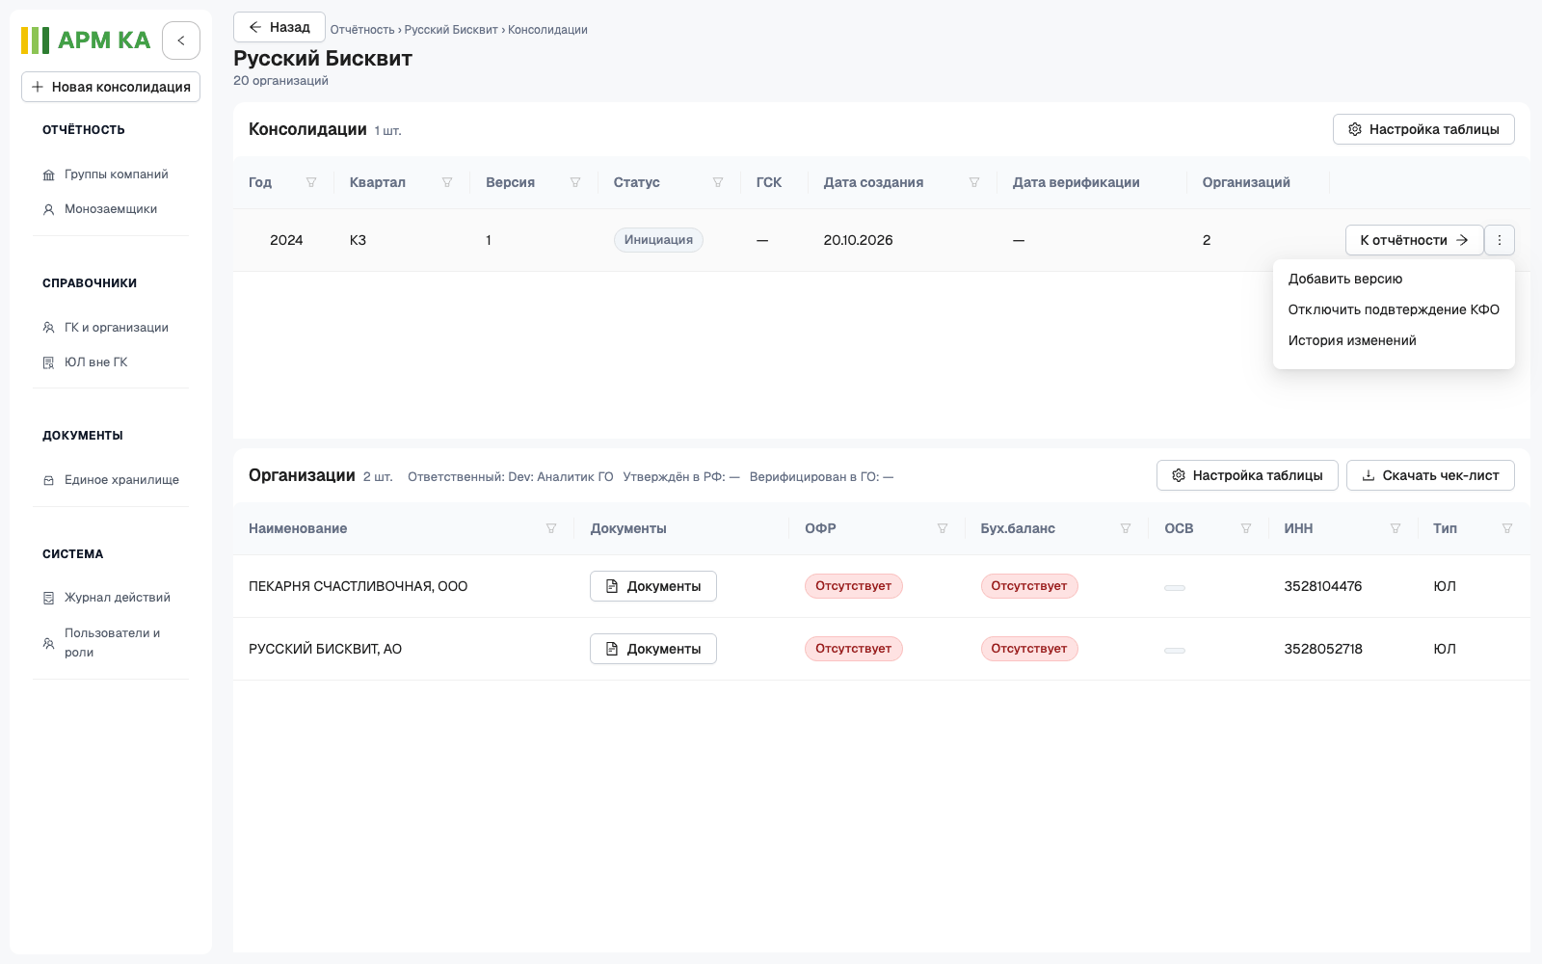Filter the Тип column
The height and width of the screenshot is (964, 1542).
(1507, 528)
